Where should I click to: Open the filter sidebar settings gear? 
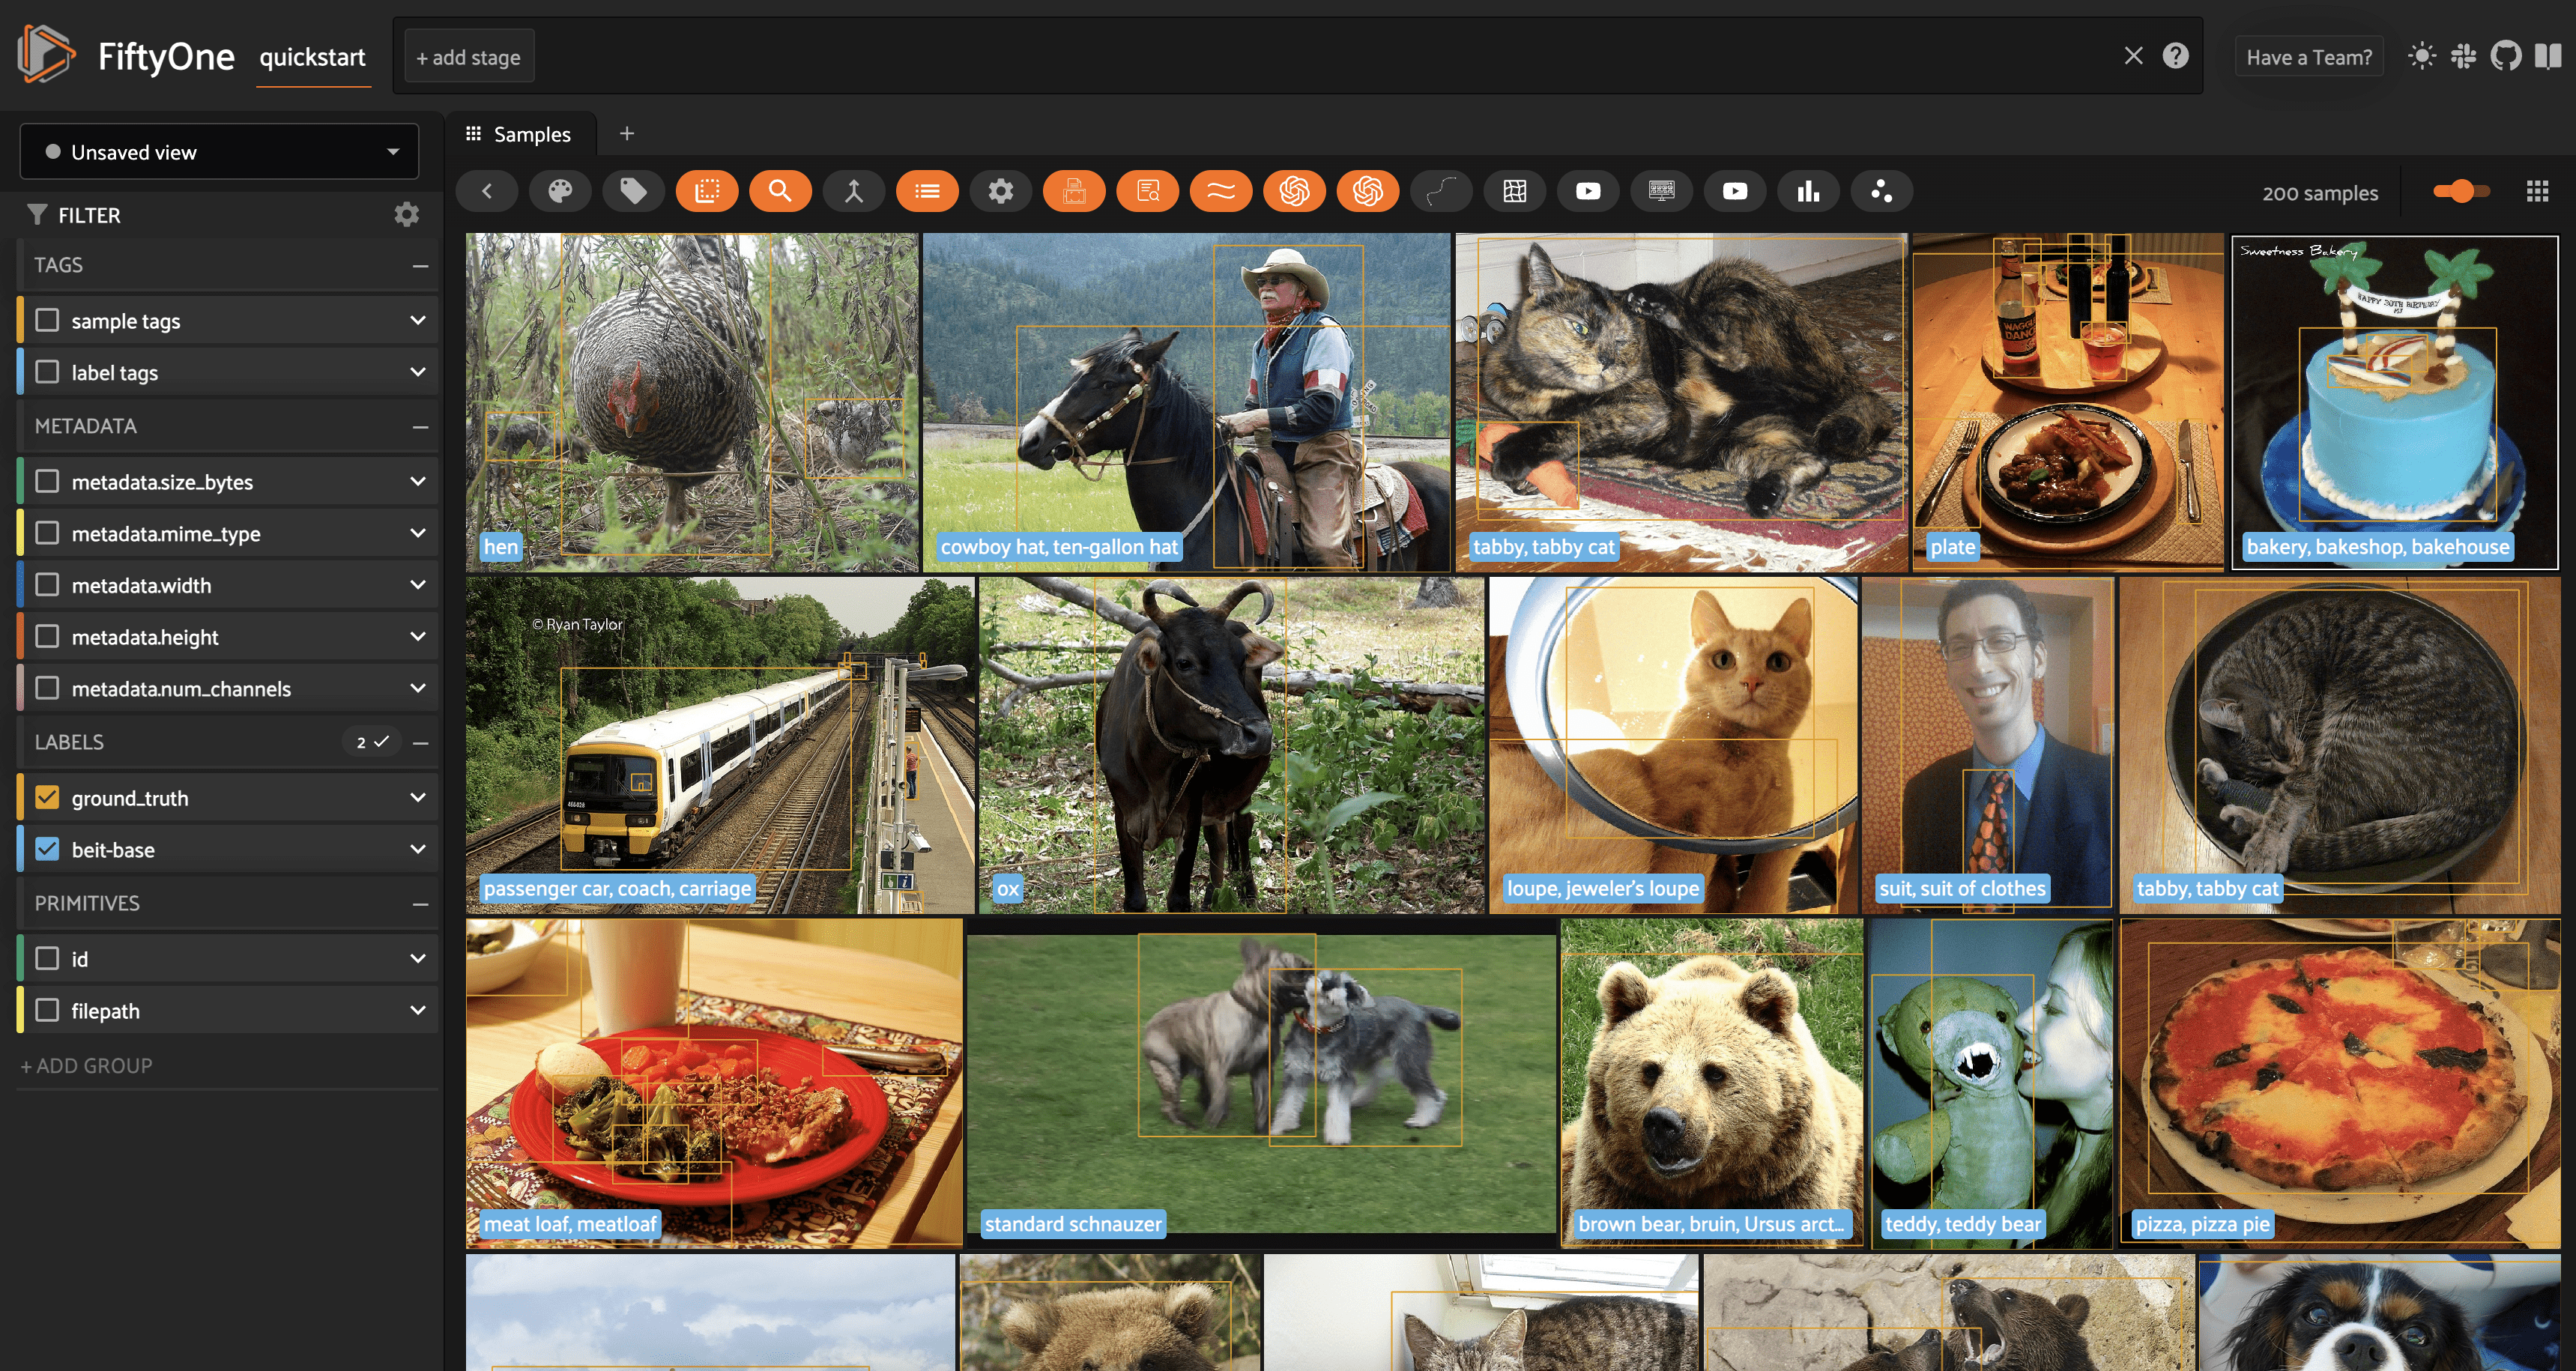coord(406,214)
